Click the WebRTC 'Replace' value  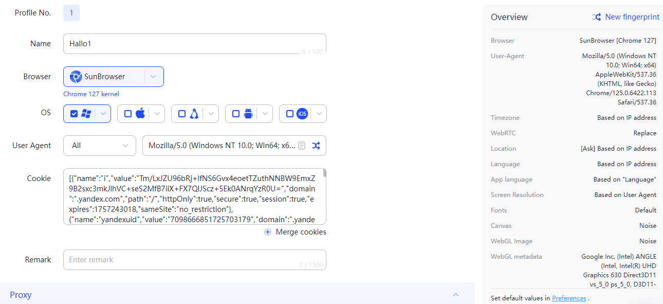click(644, 133)
